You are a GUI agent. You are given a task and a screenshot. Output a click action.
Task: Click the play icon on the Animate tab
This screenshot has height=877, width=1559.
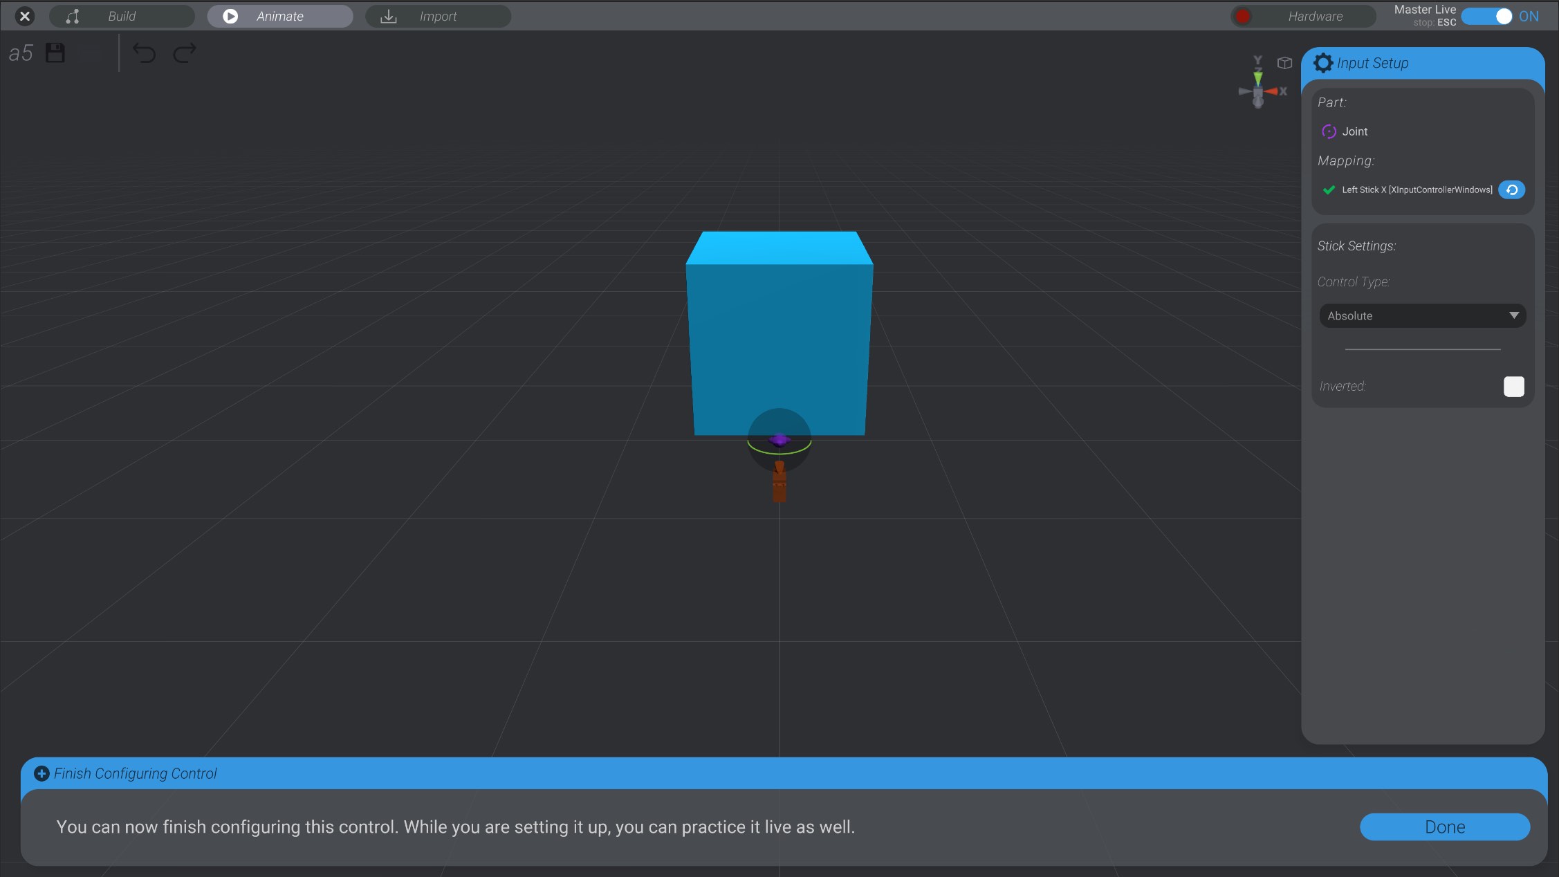pyautogui.click(x=229, y=16)
